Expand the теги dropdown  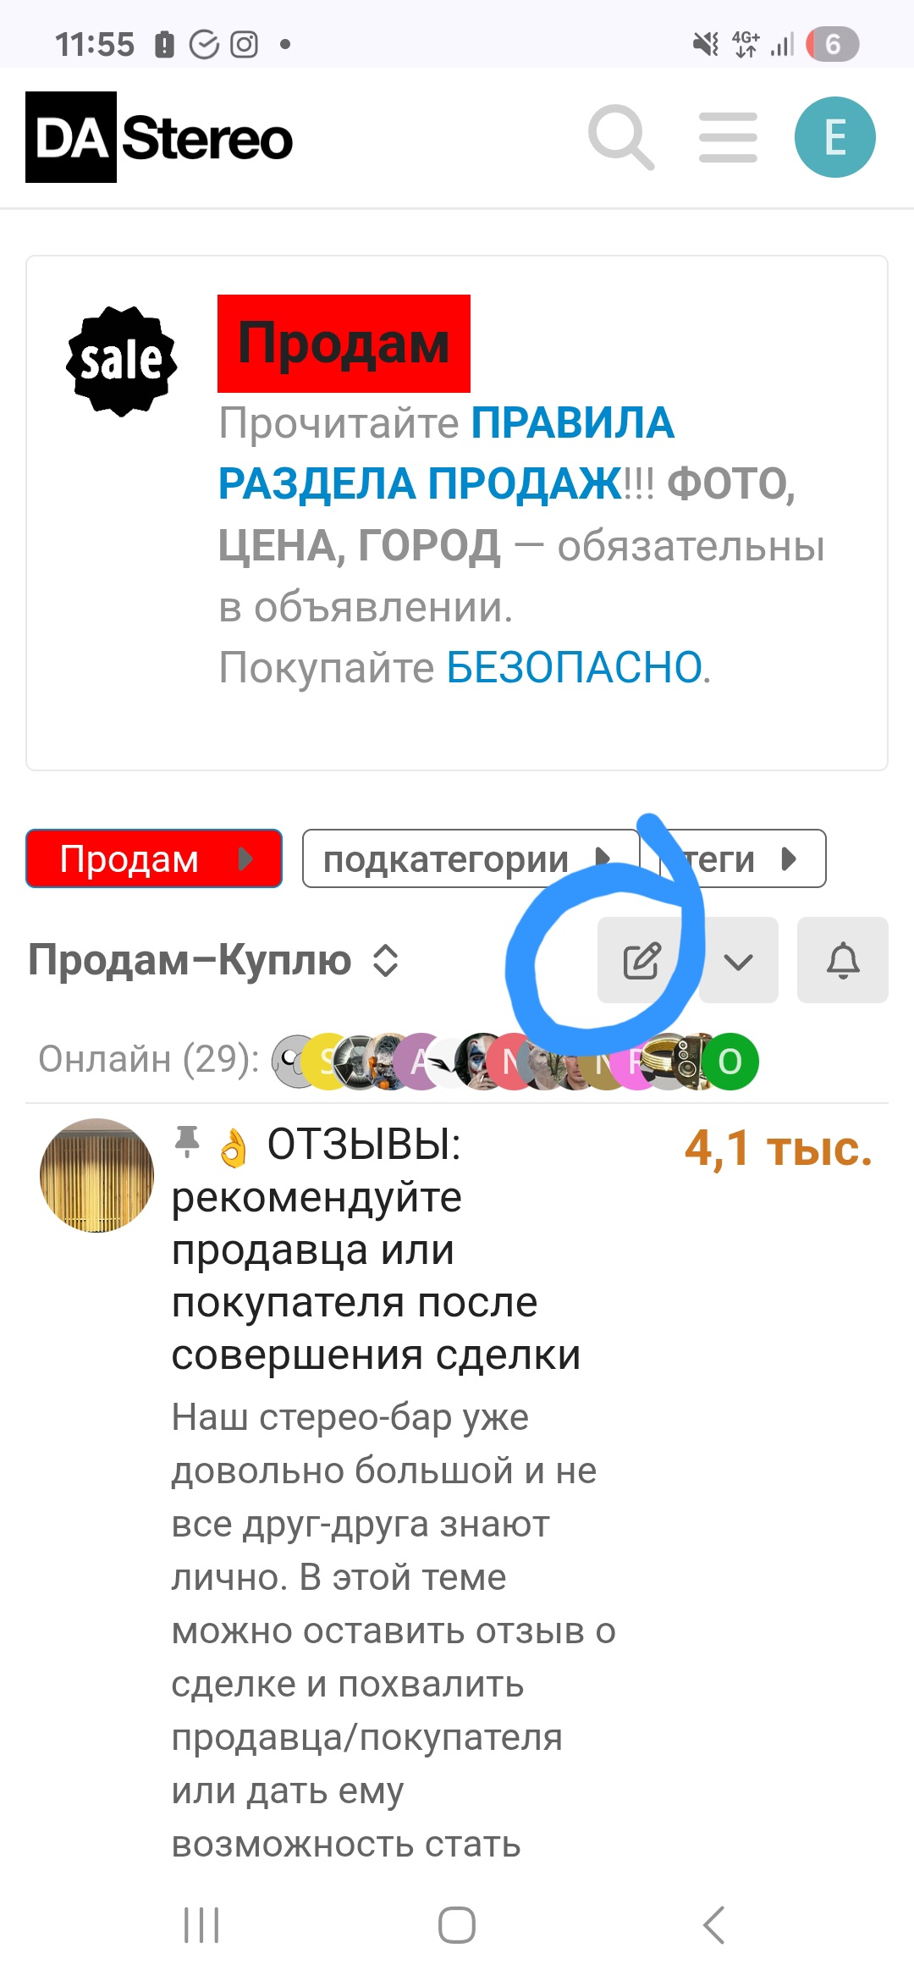tap(742, 858)
